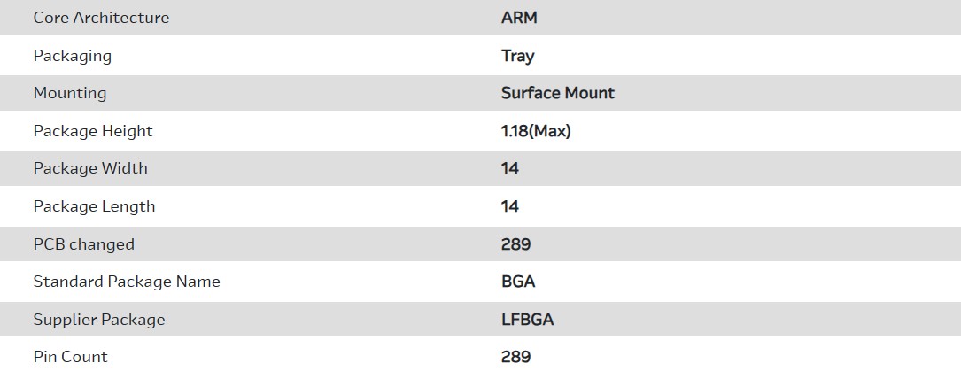
Task: Click the Pin Count label
Action: coord(70,357)
